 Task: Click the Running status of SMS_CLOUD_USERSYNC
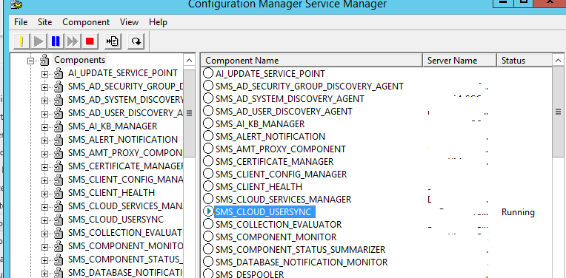point(518,212)
